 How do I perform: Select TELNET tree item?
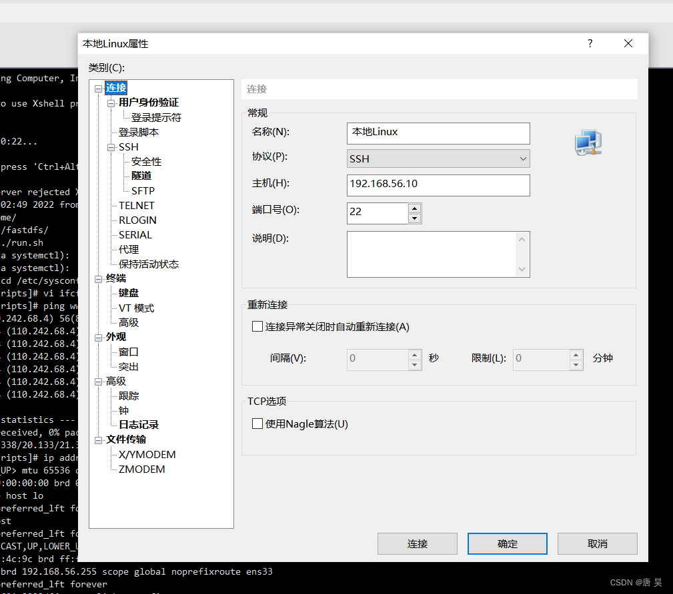pos(137,205)
